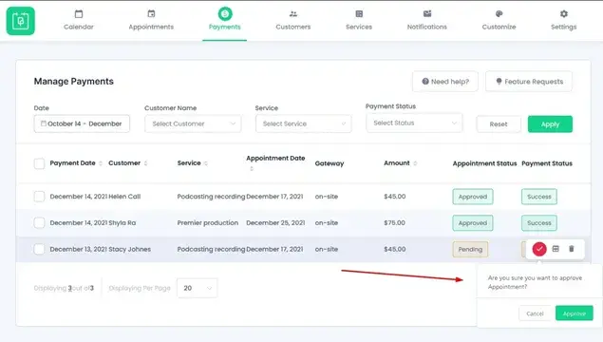Click the Date range field

[x=82, y=123]
